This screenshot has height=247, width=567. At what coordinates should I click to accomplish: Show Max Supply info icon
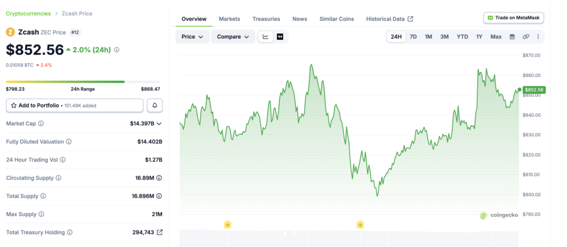41,214
